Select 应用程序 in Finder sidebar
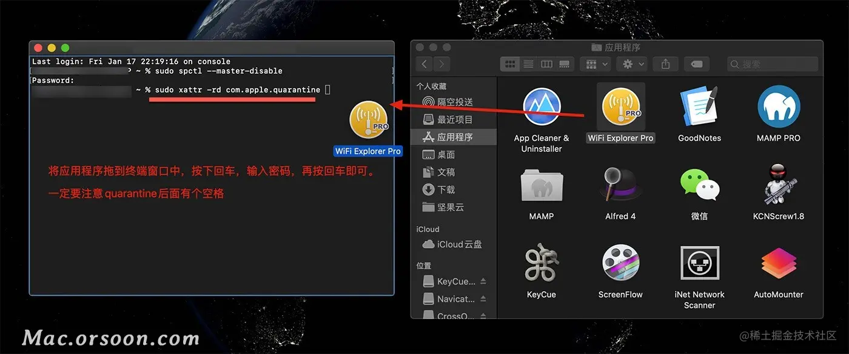The height and width of the screenshot is (354, 849). tap(454, 137)
